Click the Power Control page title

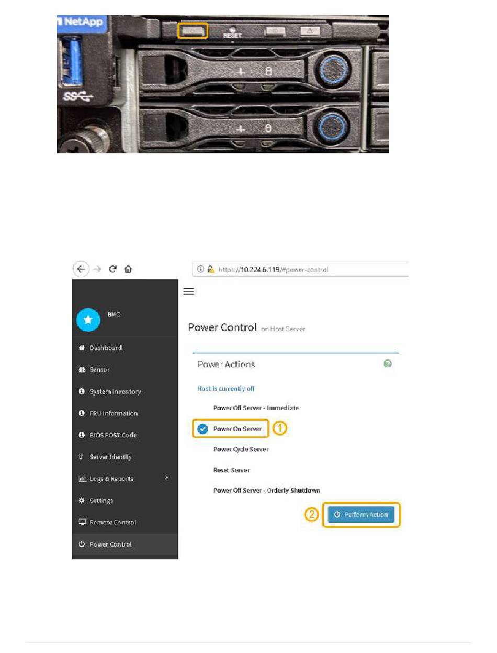tap(222, 328)
